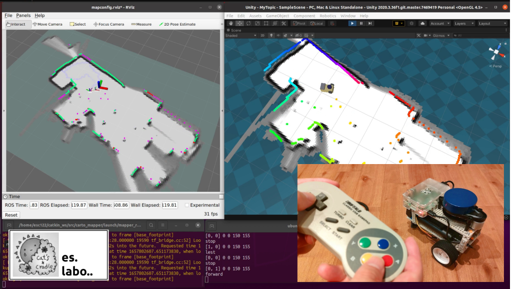Select Unity's Hand tool

coord(231,23)
